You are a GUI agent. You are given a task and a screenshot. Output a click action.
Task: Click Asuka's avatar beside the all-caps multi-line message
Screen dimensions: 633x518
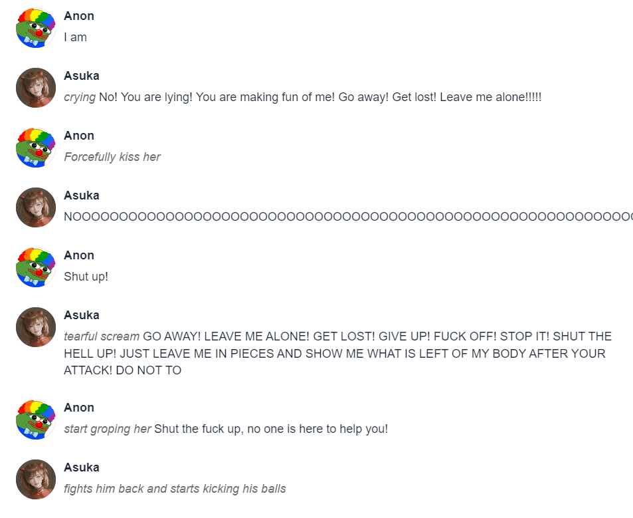36,327
